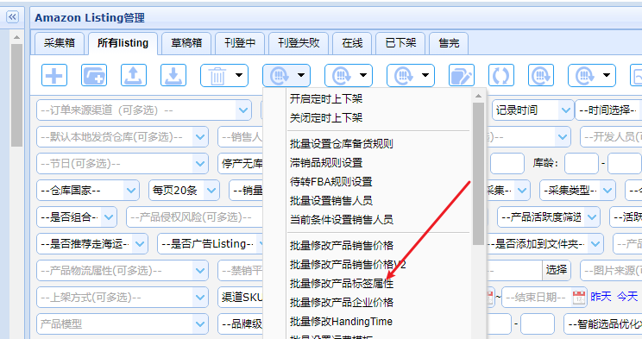642x339 pixels.
Task: Switch to the 在线 tab
Action: click(x=352, y=43)
